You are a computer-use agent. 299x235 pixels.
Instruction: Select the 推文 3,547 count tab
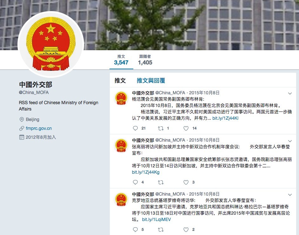[121, 60]
